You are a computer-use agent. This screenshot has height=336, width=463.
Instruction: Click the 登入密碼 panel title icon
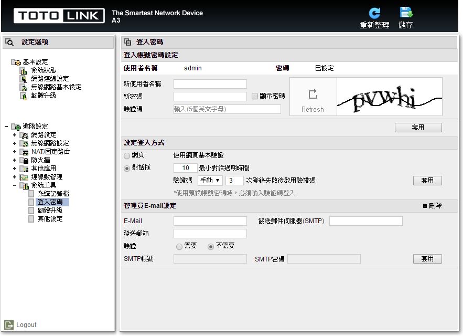pyautogui.click(x=127, y=42)
